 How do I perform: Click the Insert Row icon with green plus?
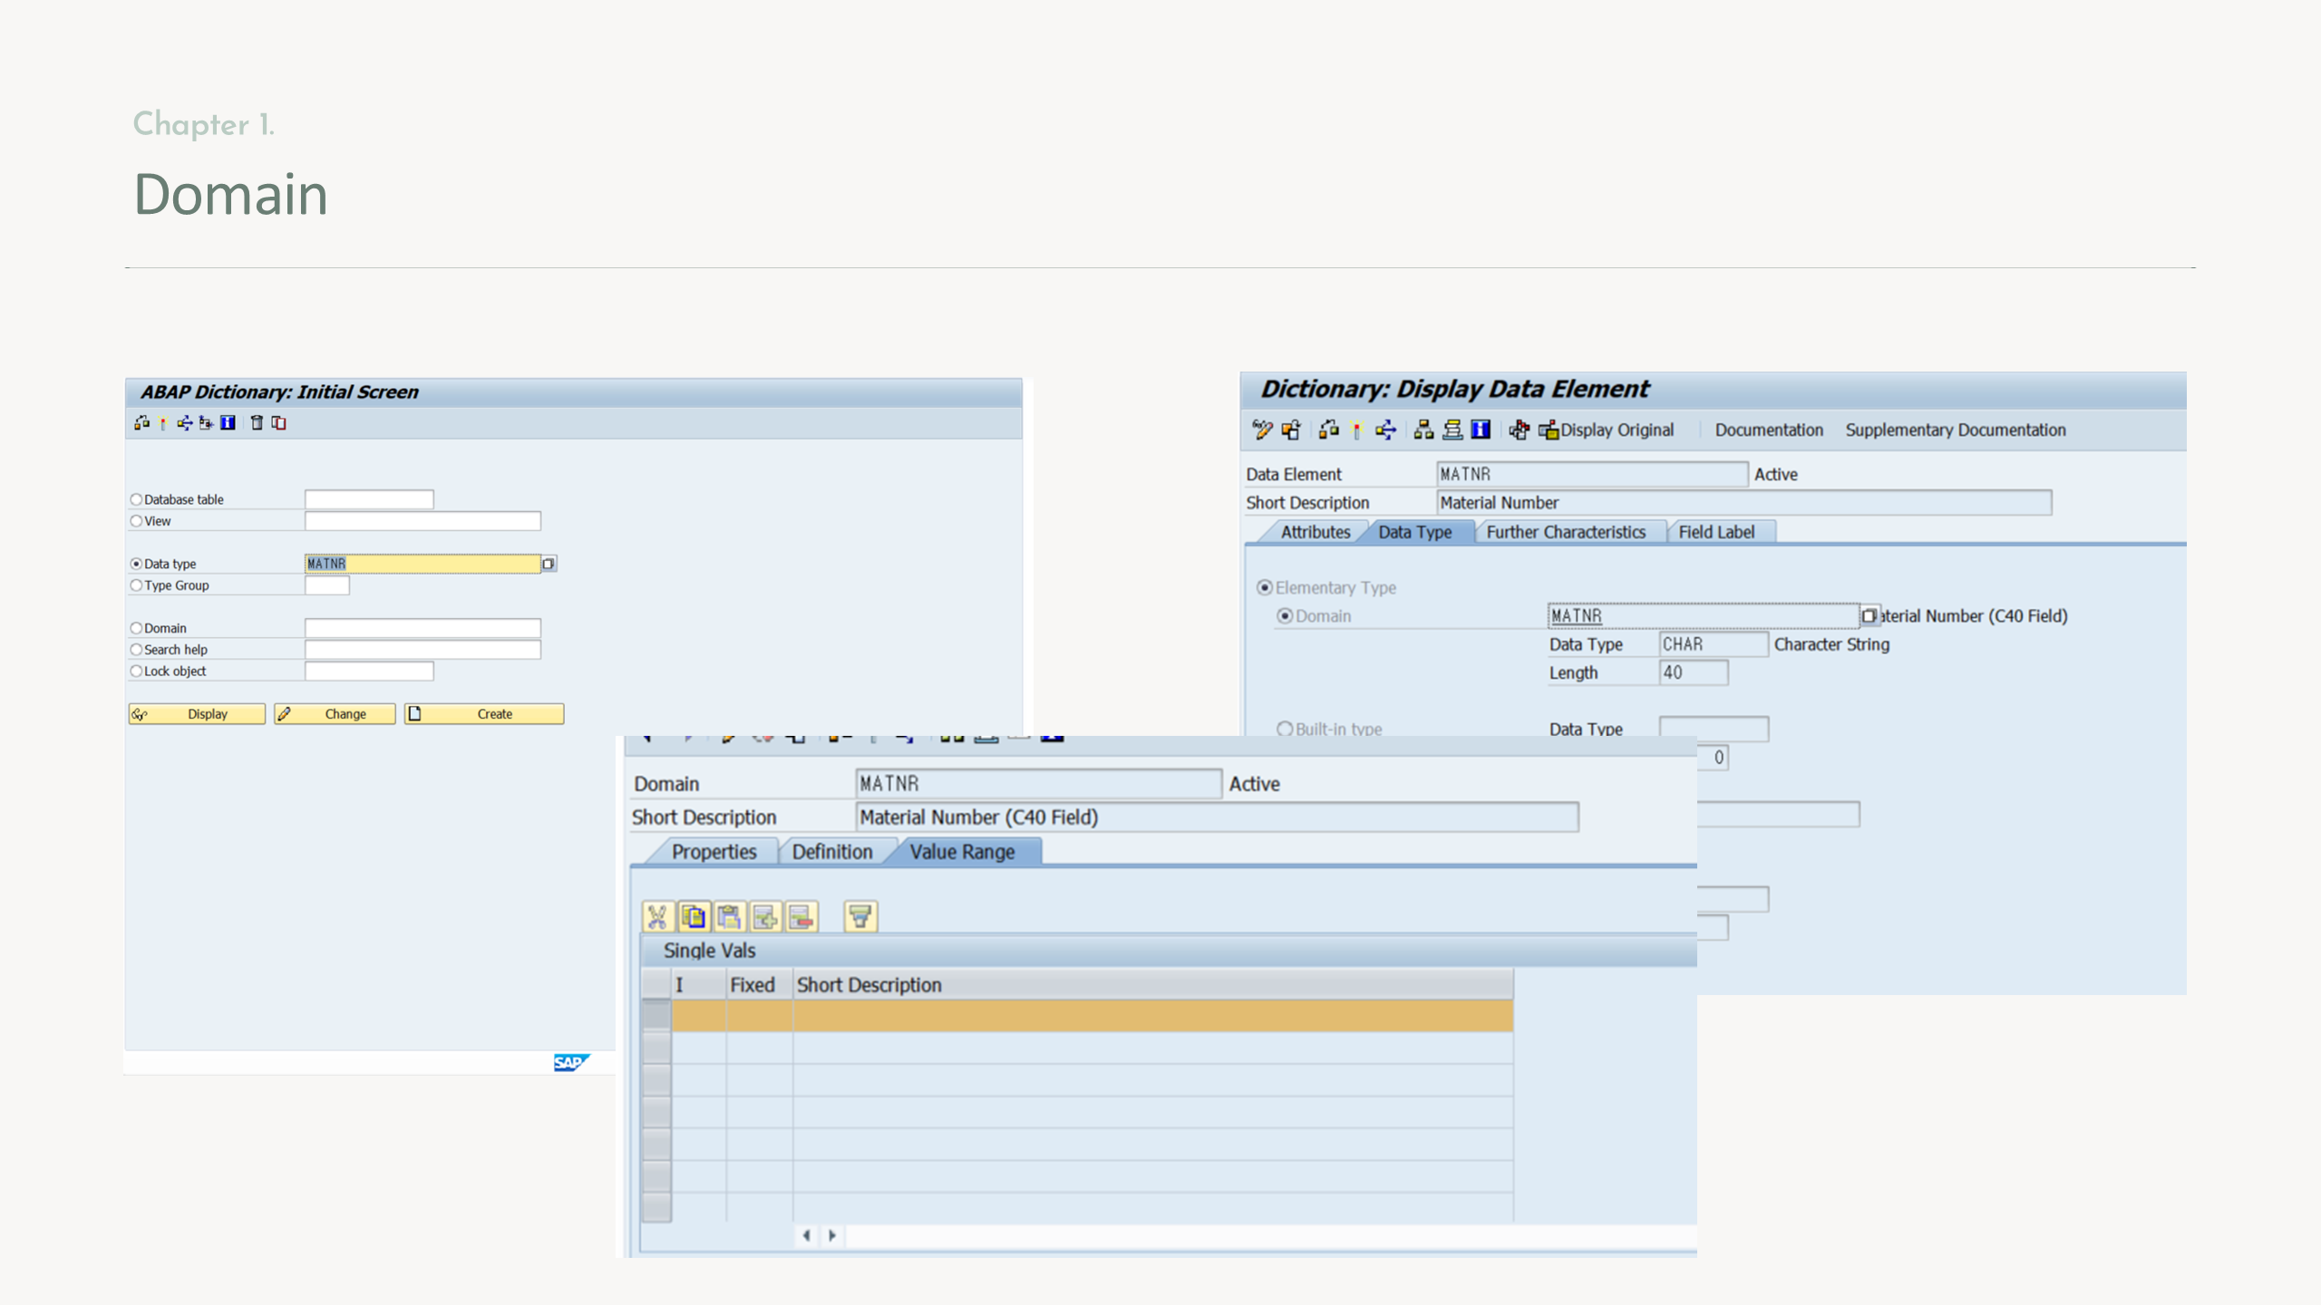765,917
